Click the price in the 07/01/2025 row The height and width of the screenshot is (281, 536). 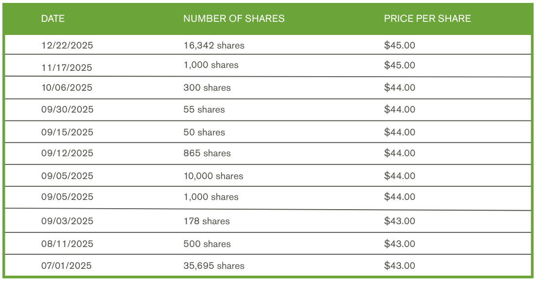click(x=400, y=266)
